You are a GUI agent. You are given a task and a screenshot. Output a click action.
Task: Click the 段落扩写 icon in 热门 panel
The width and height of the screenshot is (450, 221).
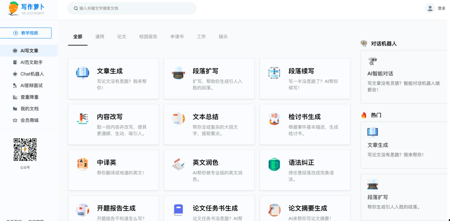[x=373, y=184]
